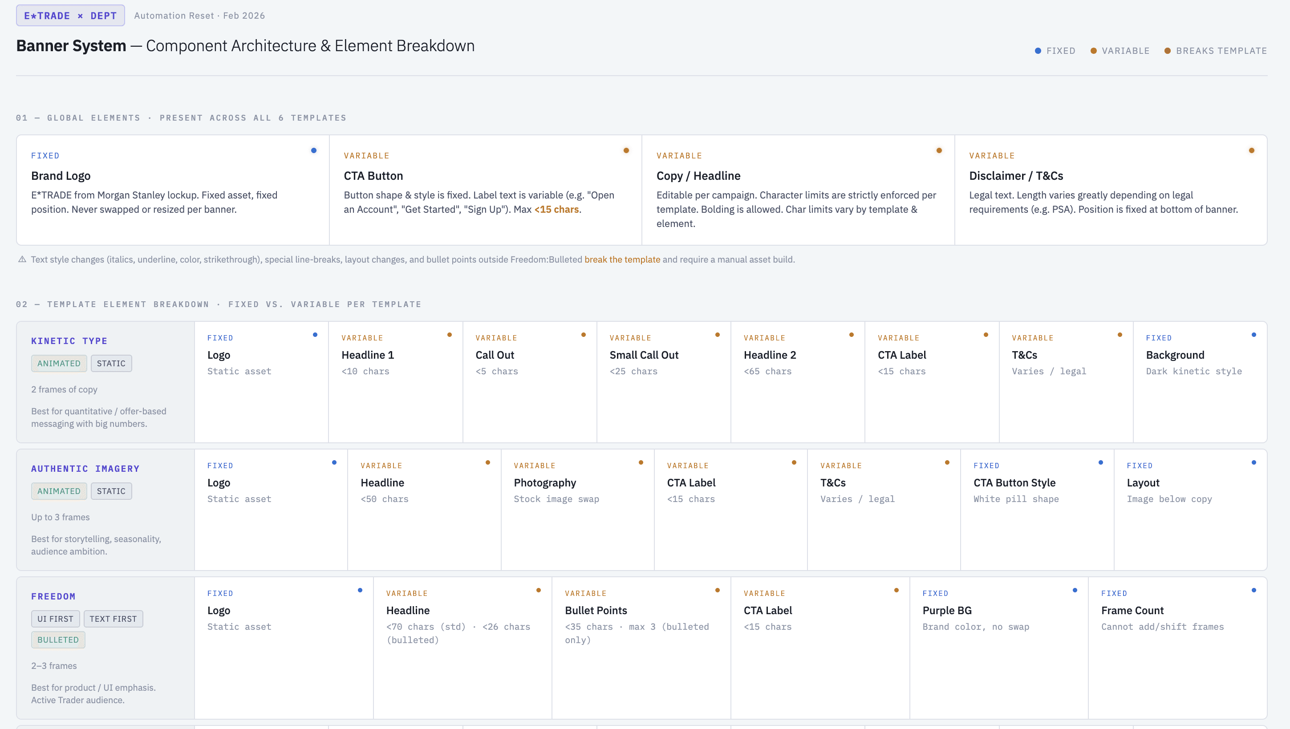This screenshot has width=1290, height=729.
Task: Click the '<15 chars' highlighted text in the CTA Button card
Action: pyautogui.click(x=556, y=209)
